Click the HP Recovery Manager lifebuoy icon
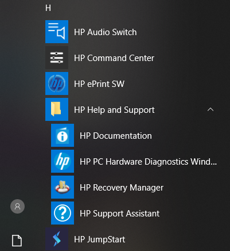Image resolution: width=230 pixels, height=251 pixels. pyautogui.click(x=63, y=187)
